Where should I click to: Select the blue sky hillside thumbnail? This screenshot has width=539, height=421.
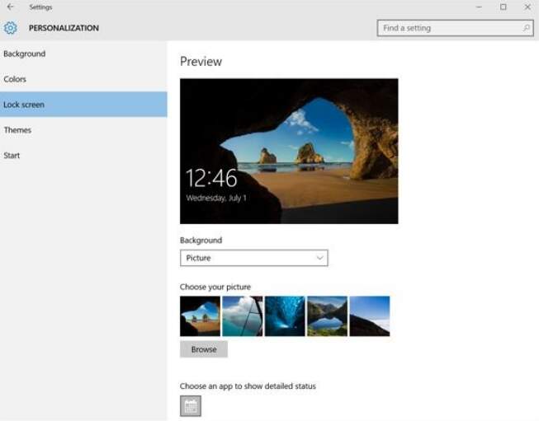click(370, 316)
